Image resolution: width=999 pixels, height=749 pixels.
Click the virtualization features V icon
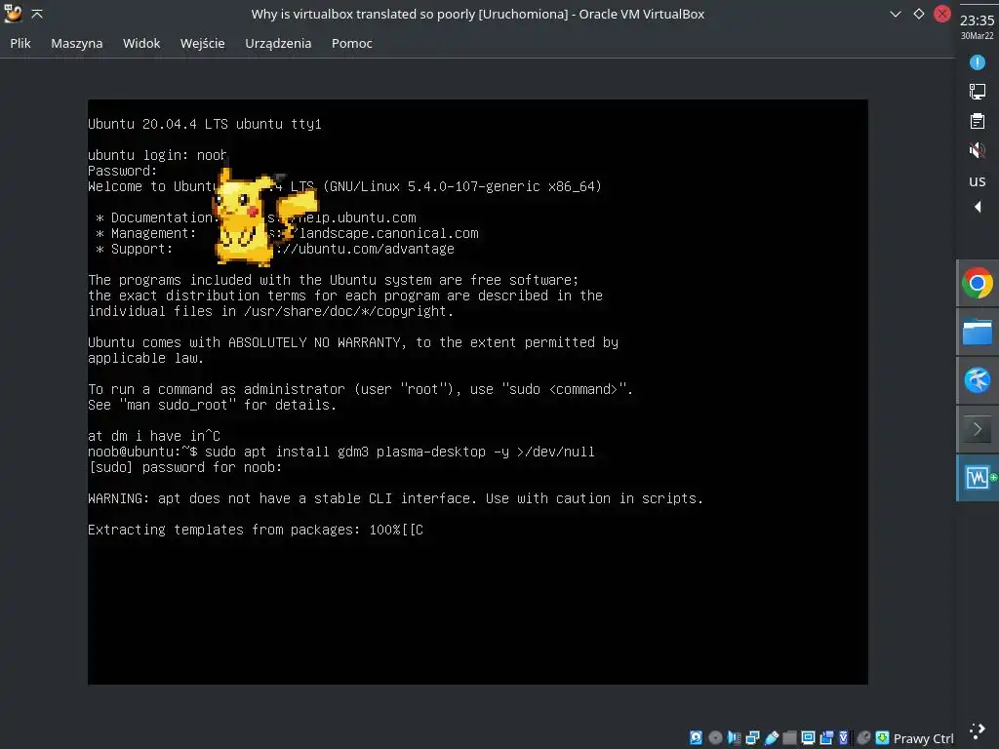coord(844,737)
